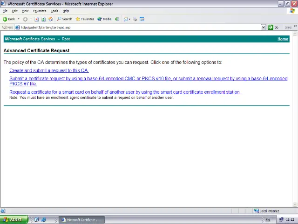This screenshot has width=298, height=224.
Task: Expand the Mail dropdown arrow
Action: (129, 19)
